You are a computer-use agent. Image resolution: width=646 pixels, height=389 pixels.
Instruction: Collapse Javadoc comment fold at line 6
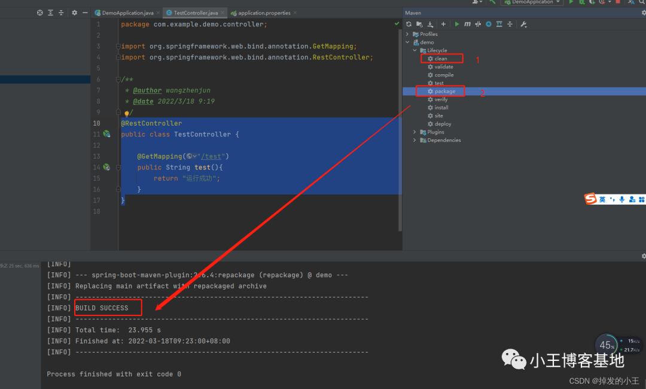[x=118, y=79]
